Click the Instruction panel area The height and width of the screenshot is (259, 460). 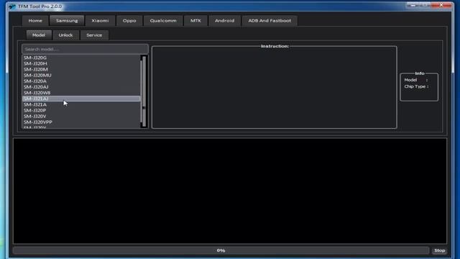point(275,87)
